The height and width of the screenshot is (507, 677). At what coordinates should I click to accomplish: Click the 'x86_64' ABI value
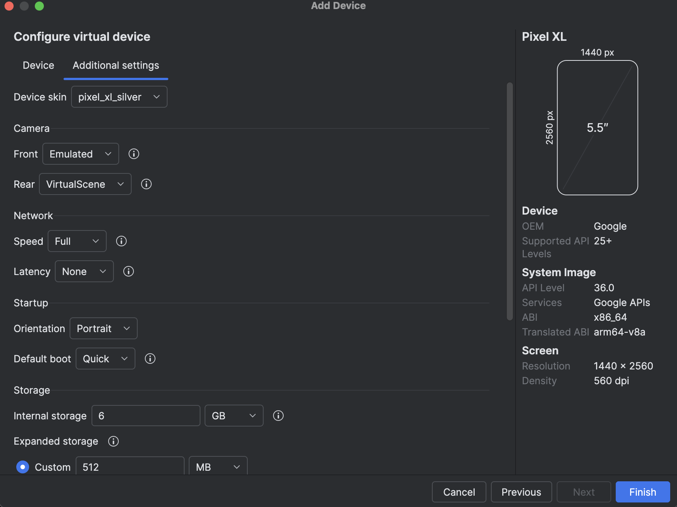(x=610, y=317)
